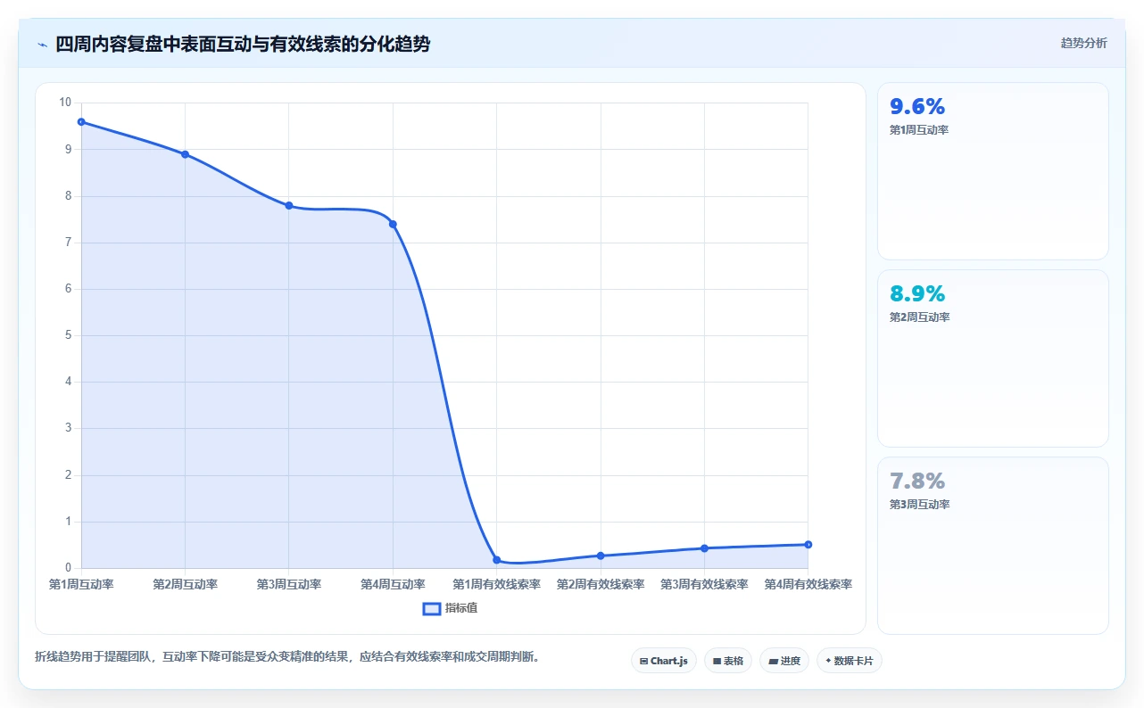Click the 第4周有效线索率 data point
Screen dimensions: 1144x708
(808, 544)
